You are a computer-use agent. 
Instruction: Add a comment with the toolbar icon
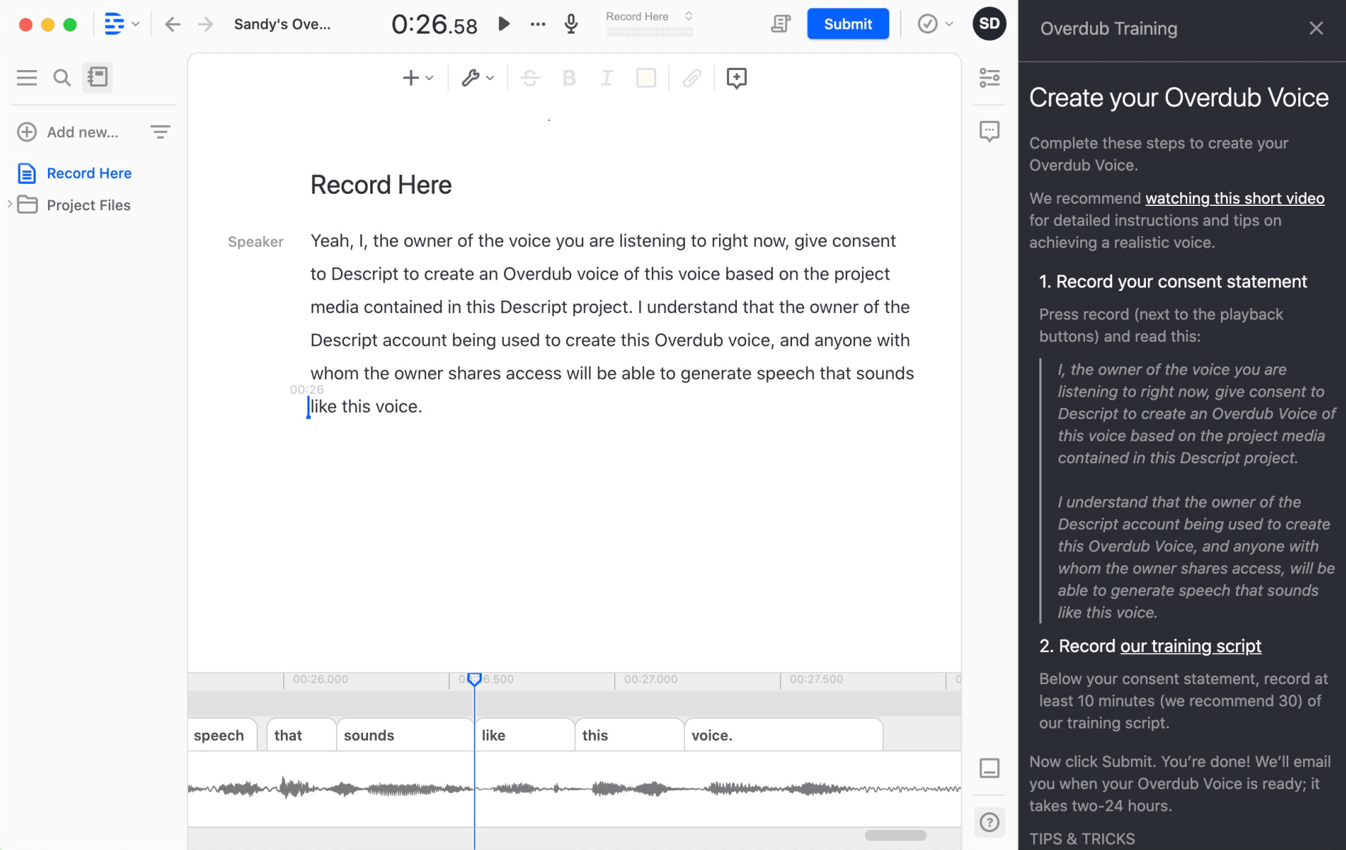coord(736,78)
